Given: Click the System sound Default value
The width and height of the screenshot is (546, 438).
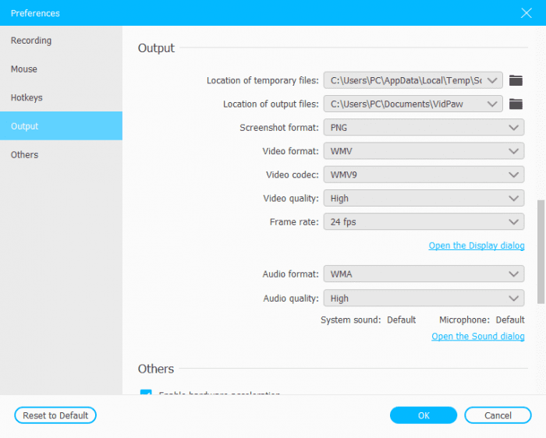Looking at the screenshot, I should [401, 320].
